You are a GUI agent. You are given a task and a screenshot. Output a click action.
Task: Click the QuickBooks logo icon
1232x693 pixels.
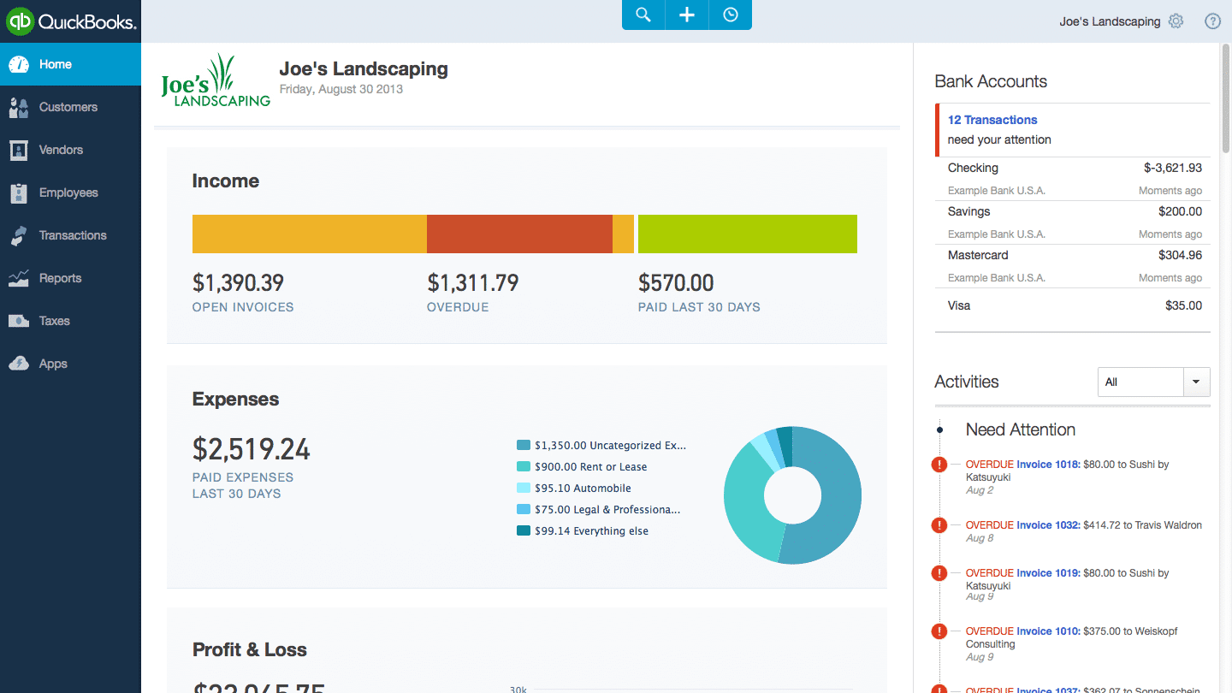coord(20,21)
